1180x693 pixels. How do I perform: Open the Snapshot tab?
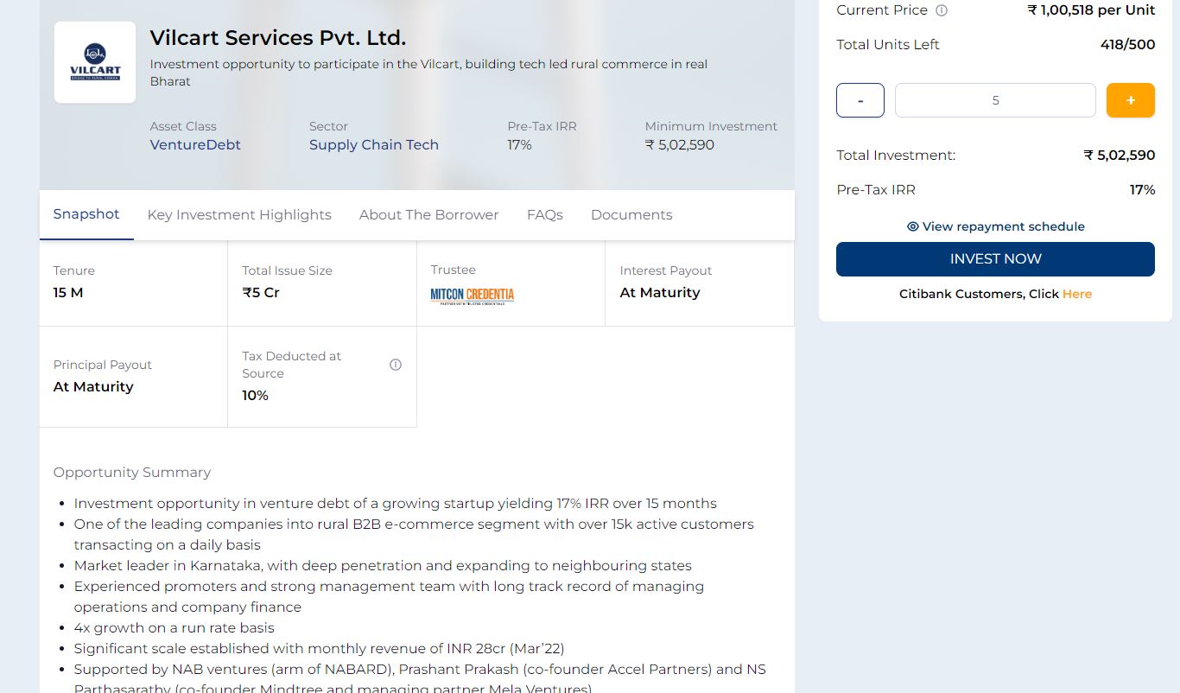[x=86, y=214]
